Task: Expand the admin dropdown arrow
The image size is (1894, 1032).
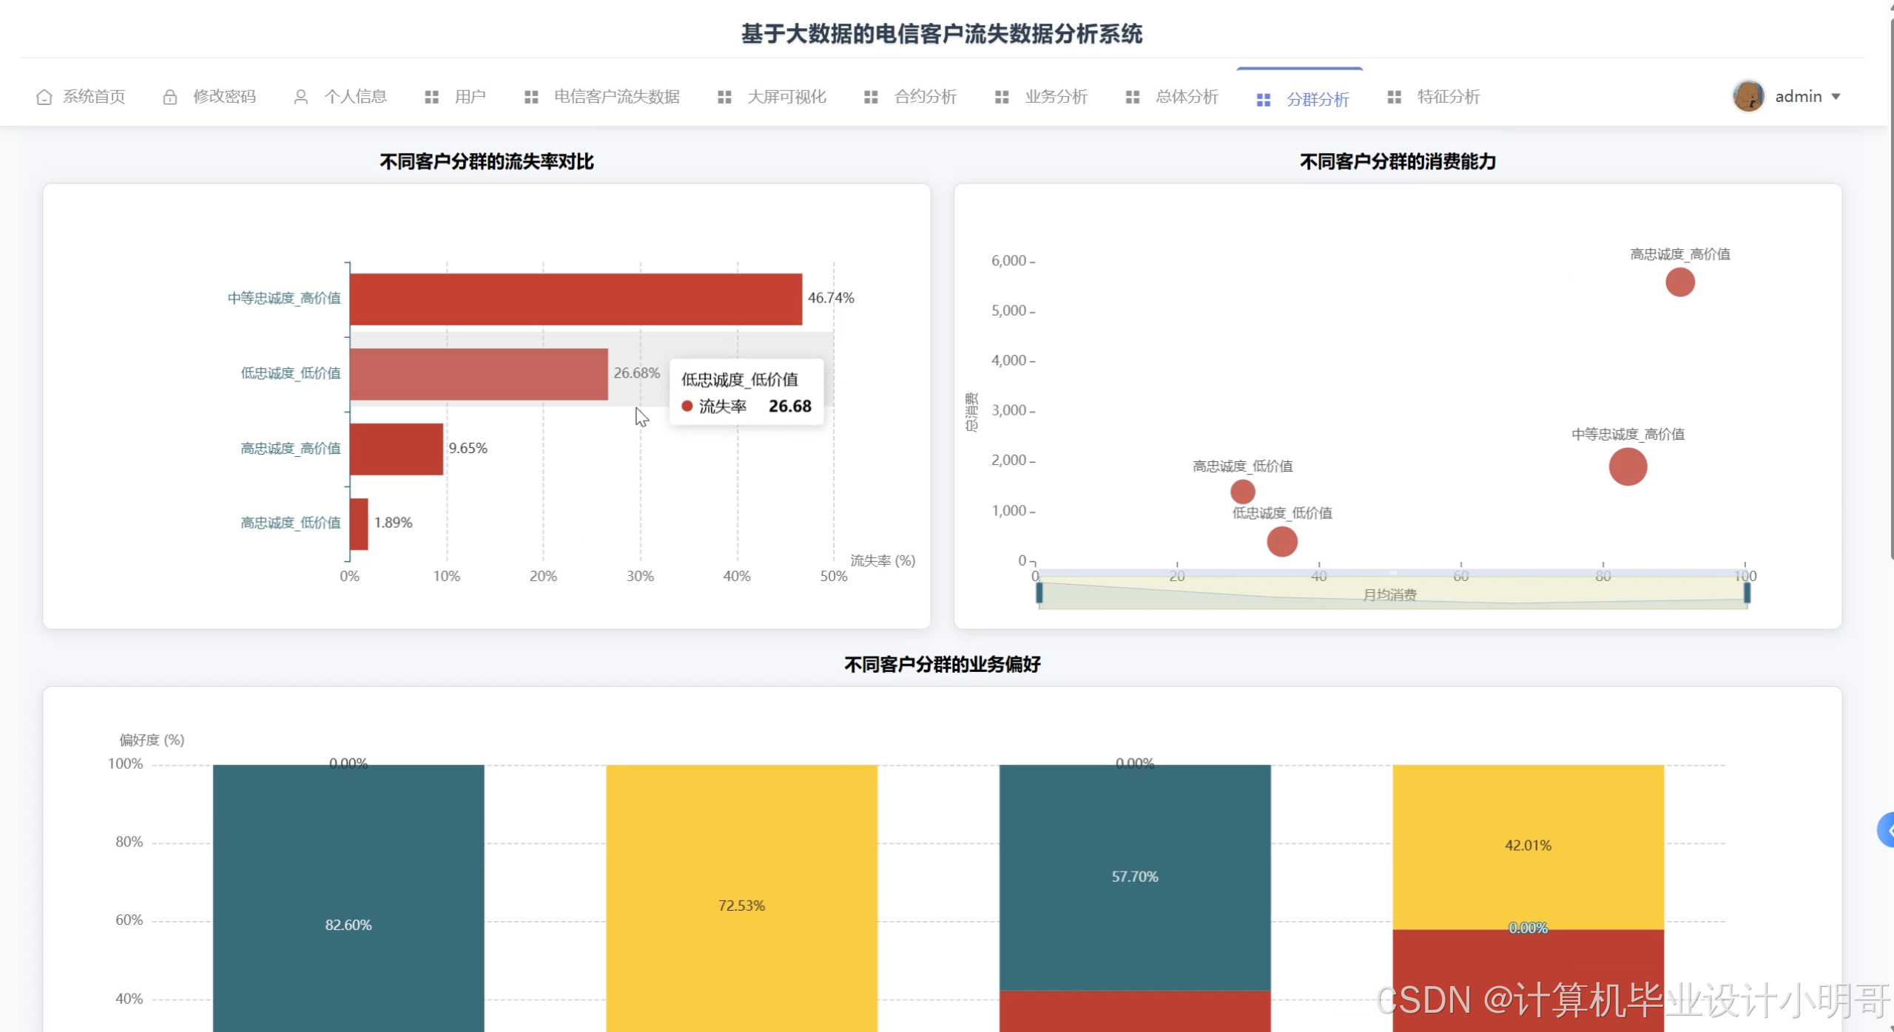Action: [x=1836, y=97]
